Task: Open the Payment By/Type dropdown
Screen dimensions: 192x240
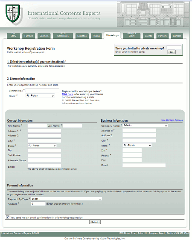Action: point(66,199)
